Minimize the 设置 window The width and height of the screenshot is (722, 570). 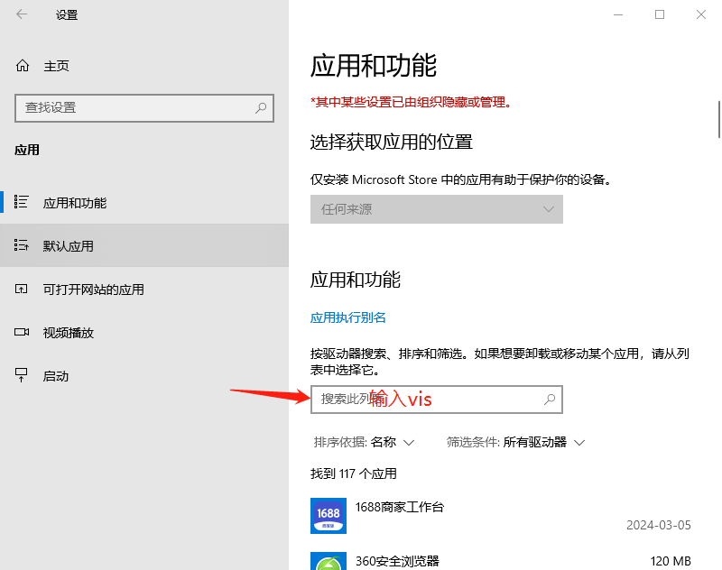618,14
